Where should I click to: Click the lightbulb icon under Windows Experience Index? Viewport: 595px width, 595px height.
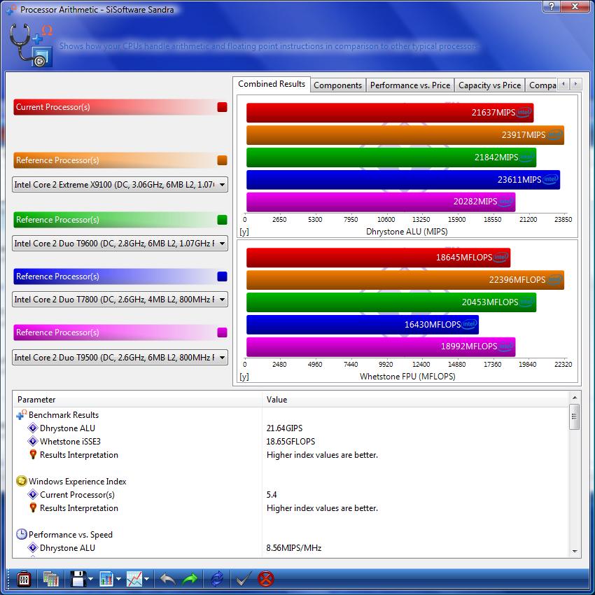(x=33, y=507)
